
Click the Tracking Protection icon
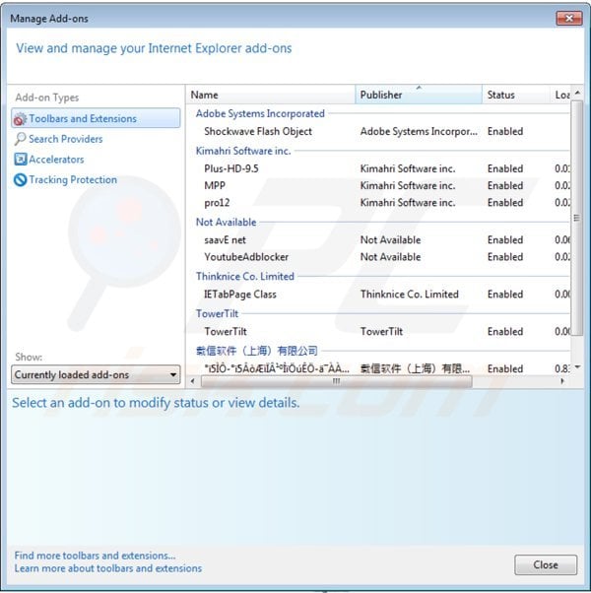pos(20,179)
